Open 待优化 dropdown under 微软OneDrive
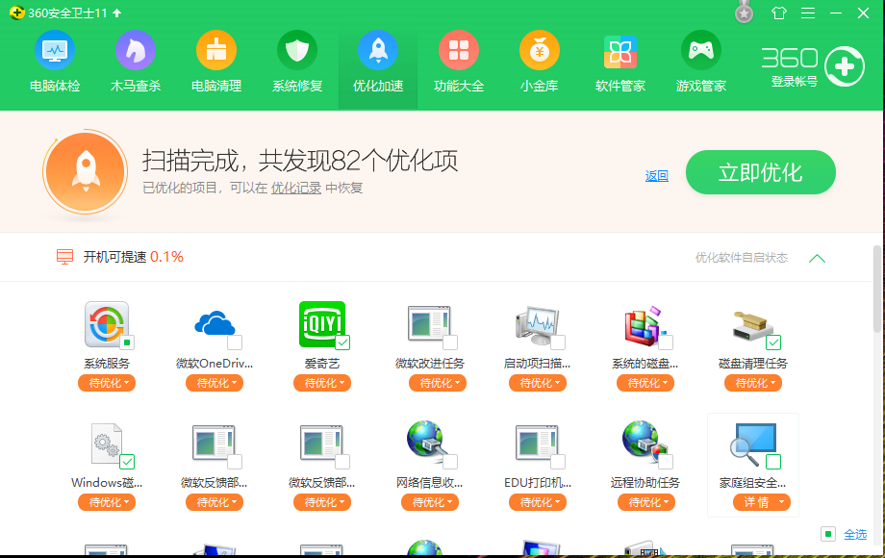The width and height of the screenshot is (885, 558). (x=215, y=383)
